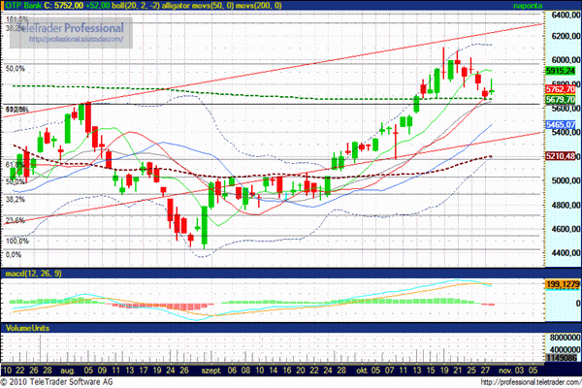Click the 5210,48 moving average price tag

click(562, 156)
